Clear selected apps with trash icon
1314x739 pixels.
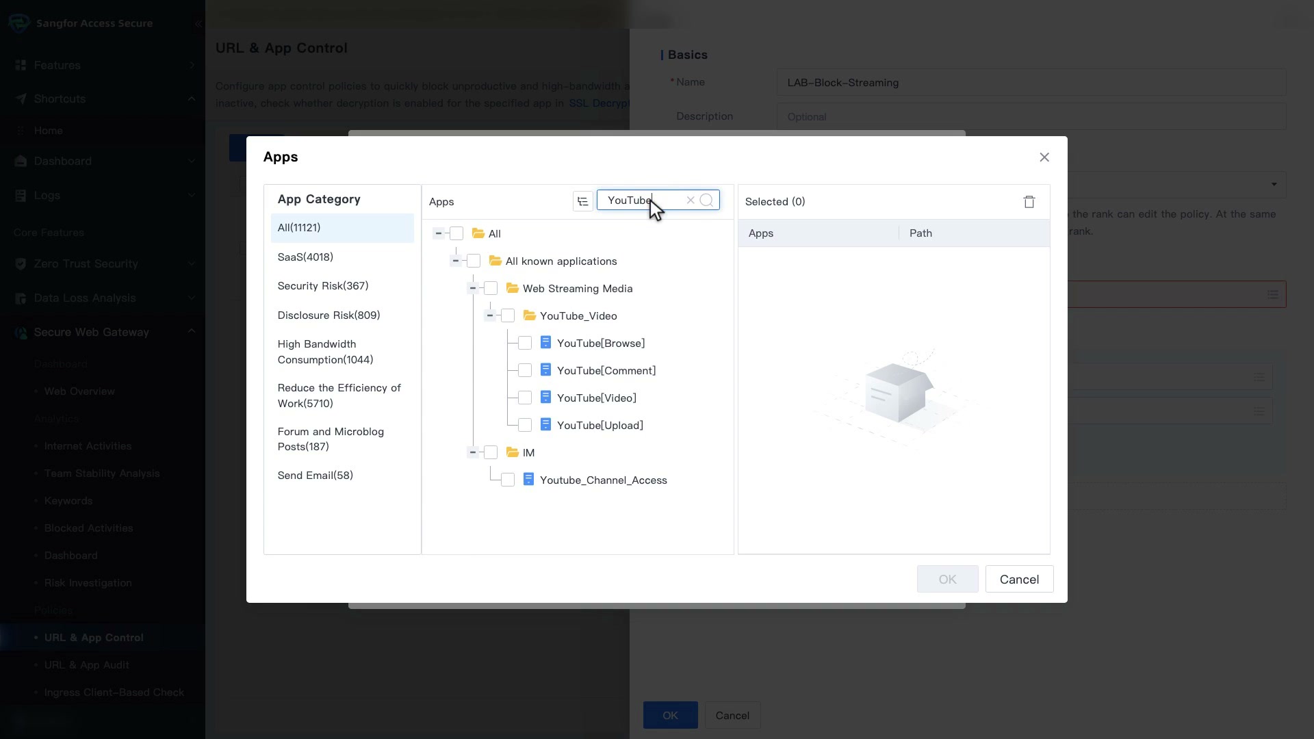point(1029,202)
